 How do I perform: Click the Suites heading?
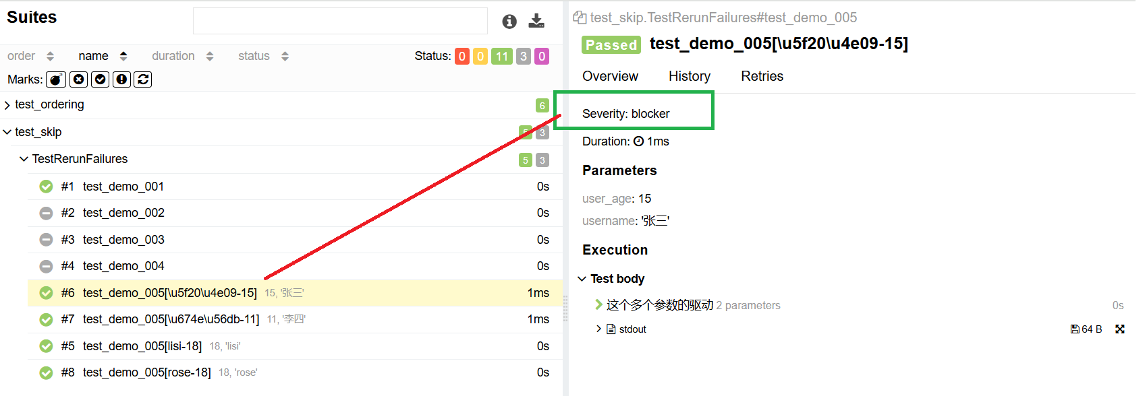pos(32,18)
